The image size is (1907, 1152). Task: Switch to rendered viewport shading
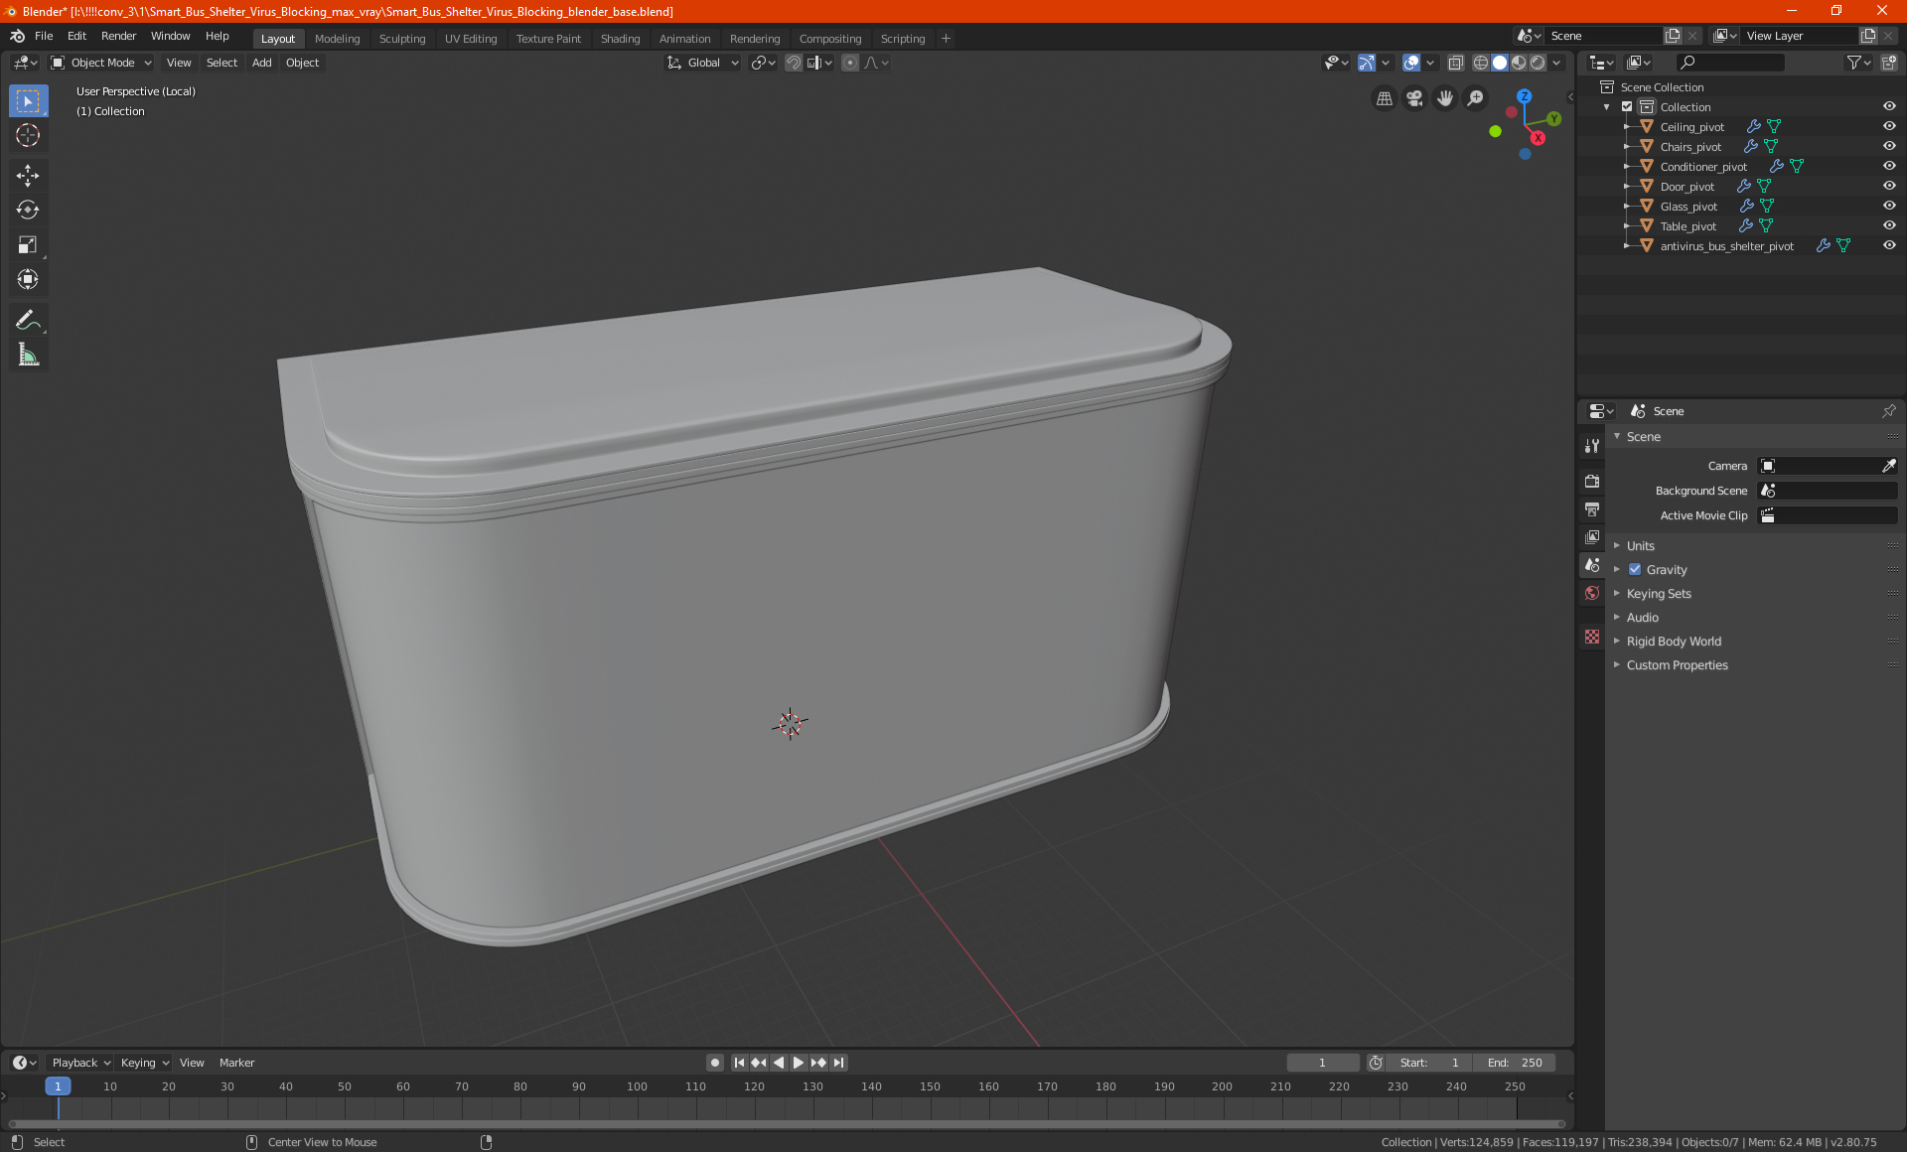1538,63
